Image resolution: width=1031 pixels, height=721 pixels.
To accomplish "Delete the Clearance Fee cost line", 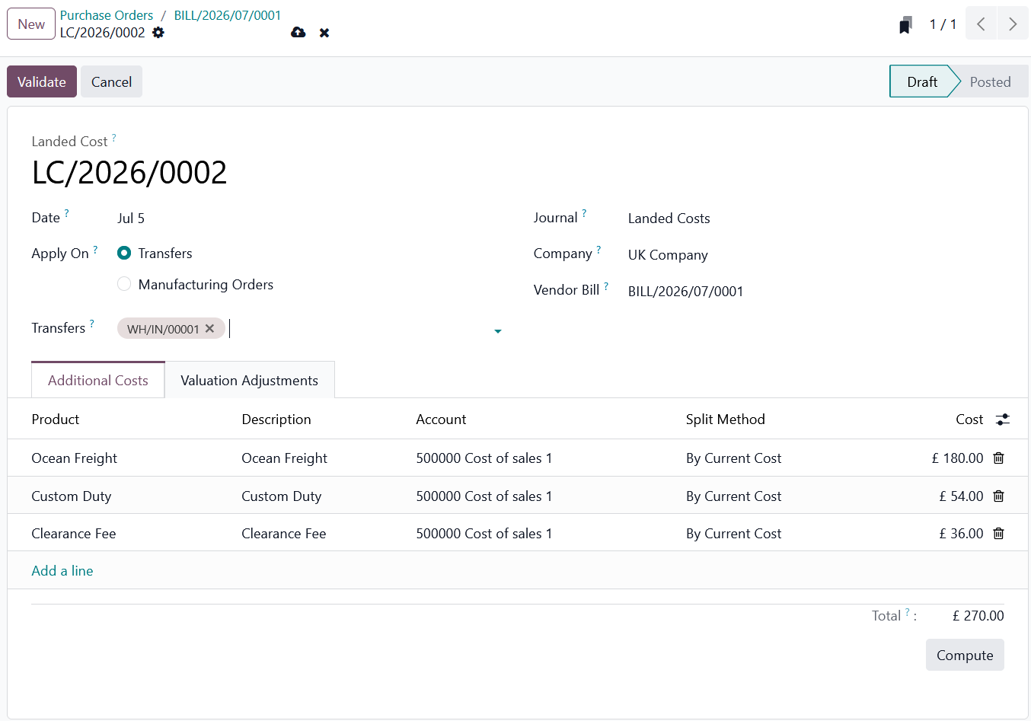I will (x=999, y=533).
